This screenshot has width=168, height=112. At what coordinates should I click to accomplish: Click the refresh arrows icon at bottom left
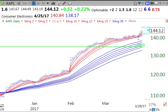click(2, 106)
